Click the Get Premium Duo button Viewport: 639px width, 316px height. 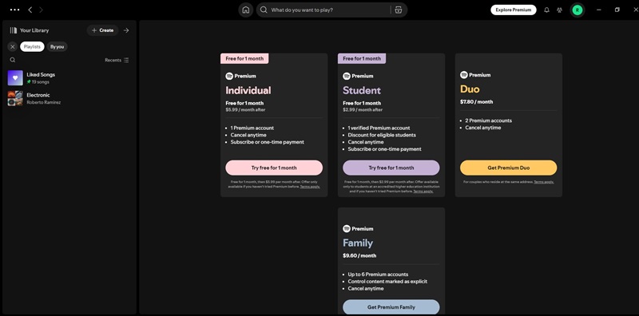[509, 168]
